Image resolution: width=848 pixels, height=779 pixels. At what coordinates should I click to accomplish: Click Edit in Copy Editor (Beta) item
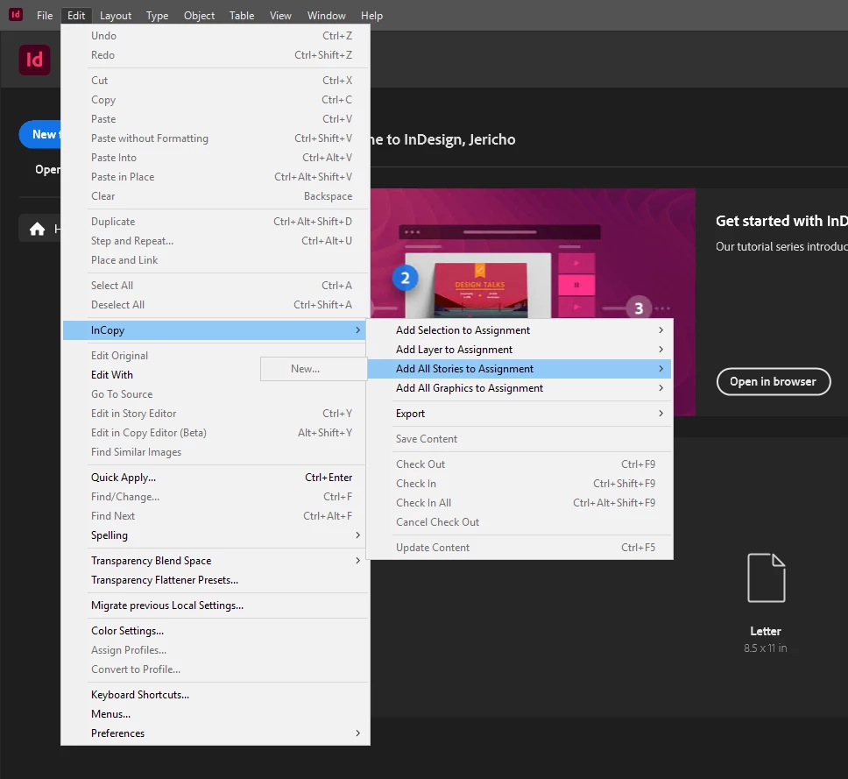click(x=215, y=433)
